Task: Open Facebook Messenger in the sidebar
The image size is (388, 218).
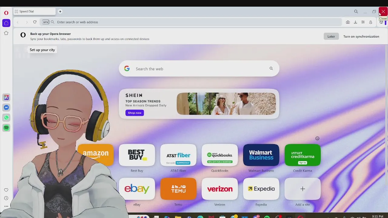Action: [x=6, y=107]
